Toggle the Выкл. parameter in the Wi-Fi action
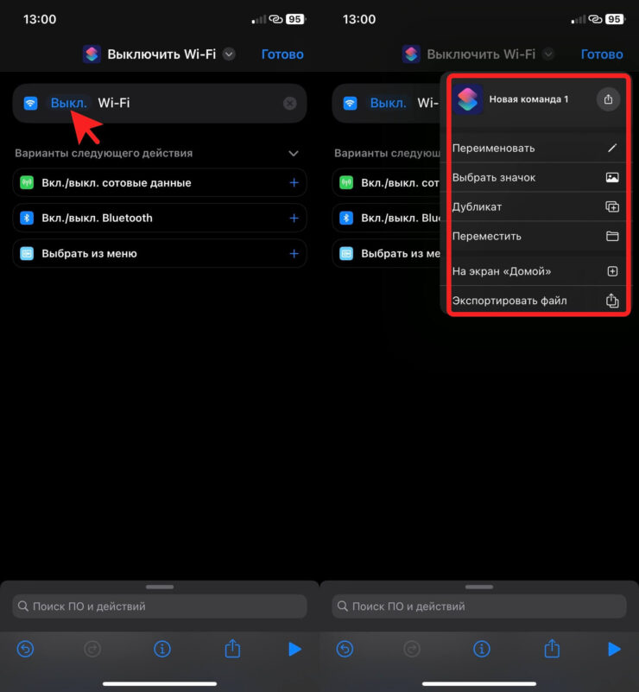Viewport: 639px width, 692px height. coord(68,103)
